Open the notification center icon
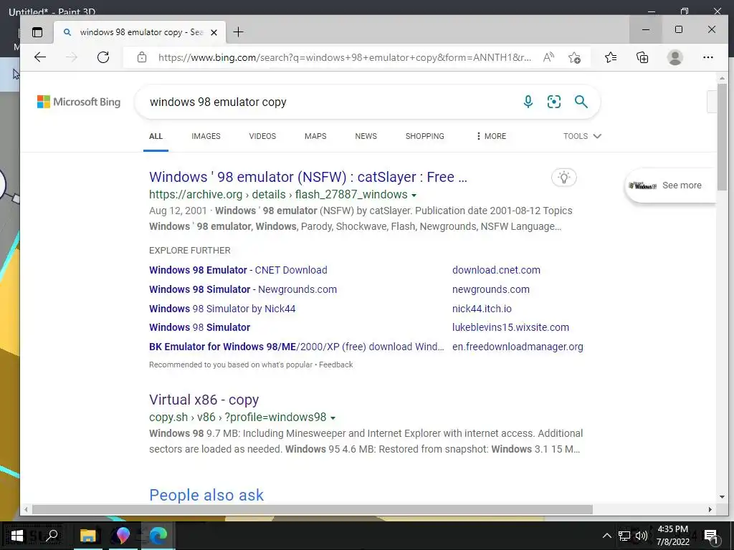Image resolution: width=734 pixels, height=550 pixels. (710, 536)
